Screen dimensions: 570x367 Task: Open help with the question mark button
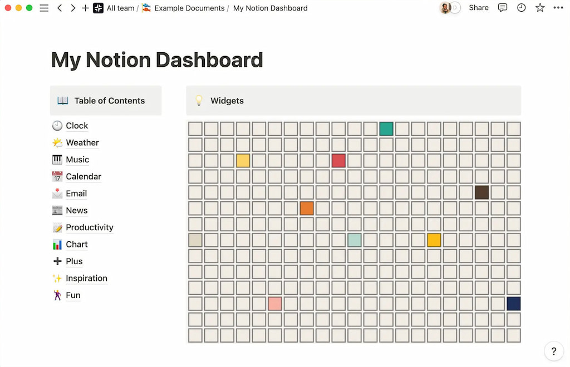click(554, 351)
